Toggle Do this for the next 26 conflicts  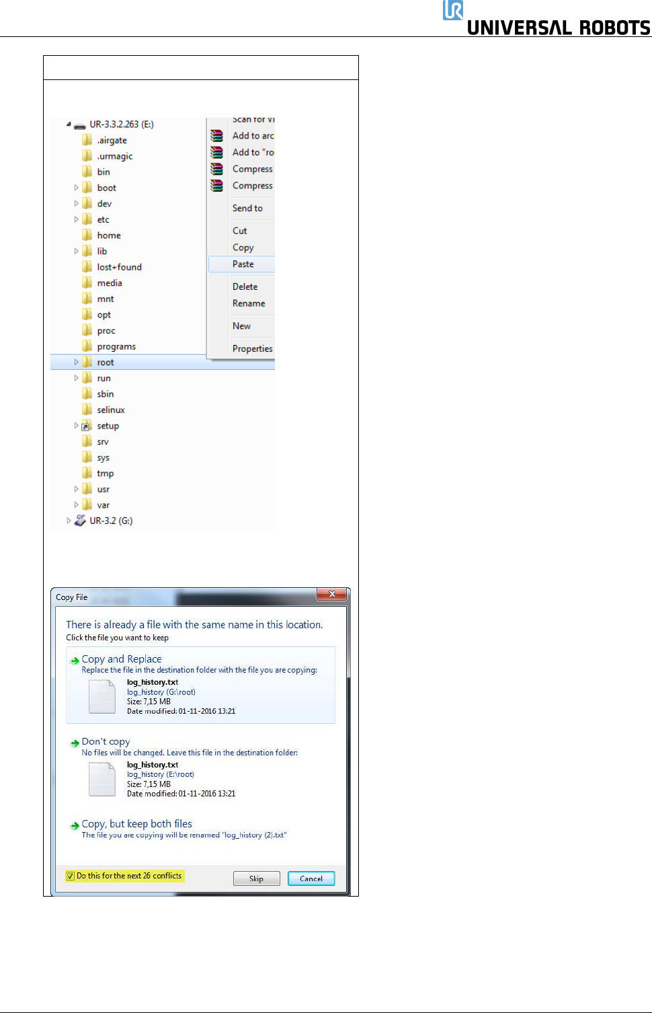[71, 876]
